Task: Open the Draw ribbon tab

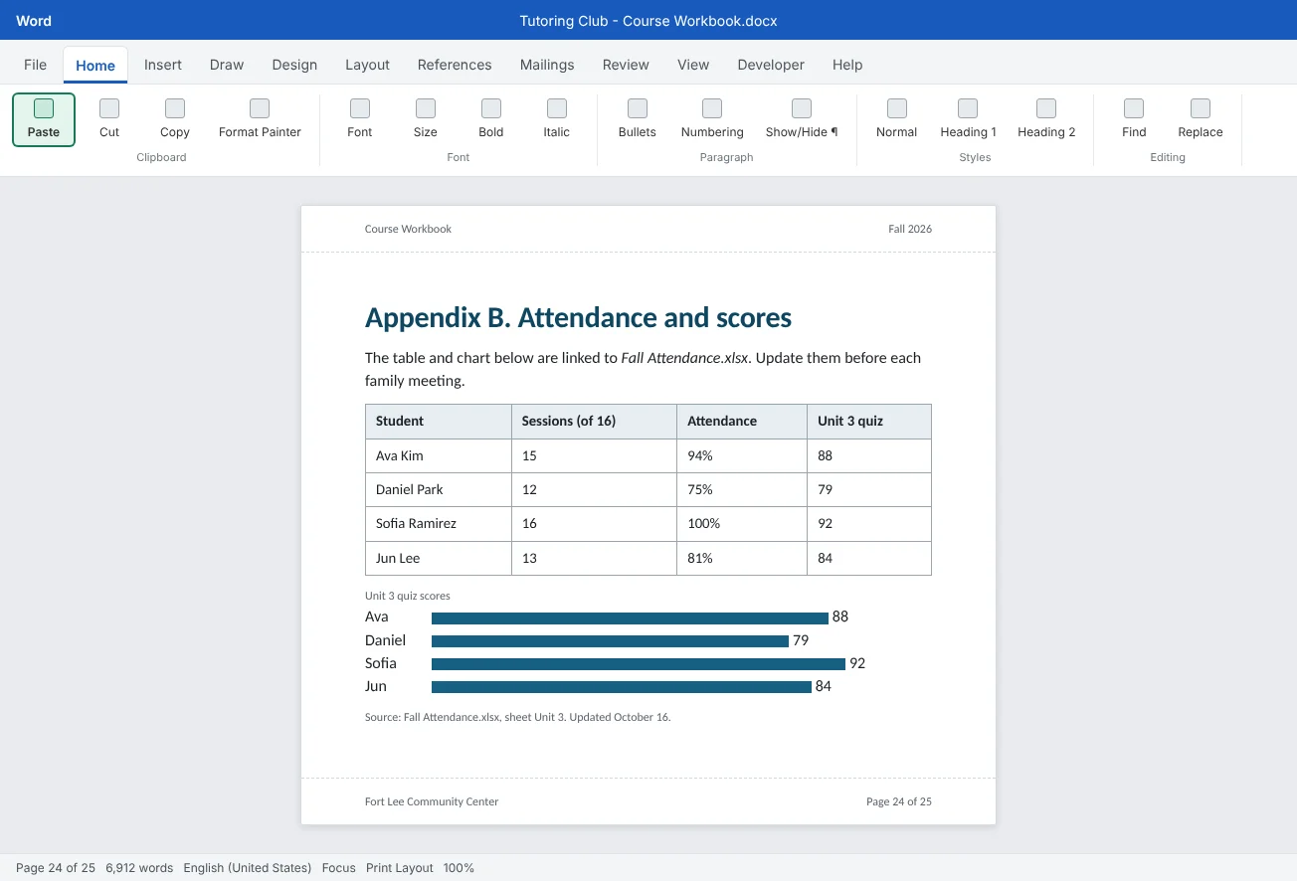Action: pos(227,65)
